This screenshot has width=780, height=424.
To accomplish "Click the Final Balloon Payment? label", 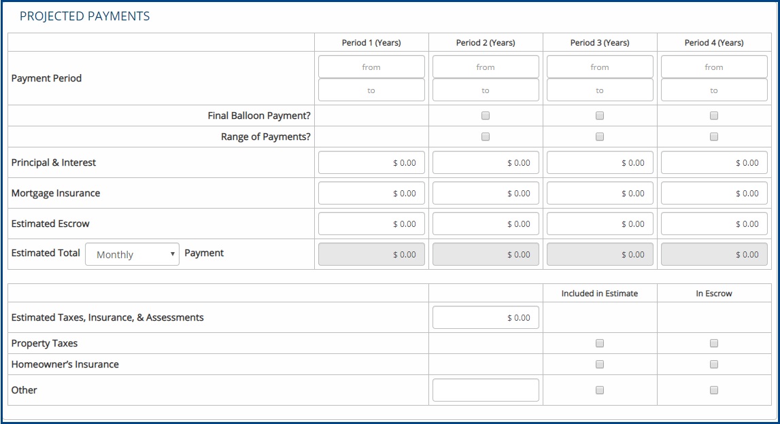I will click(259, 116).
